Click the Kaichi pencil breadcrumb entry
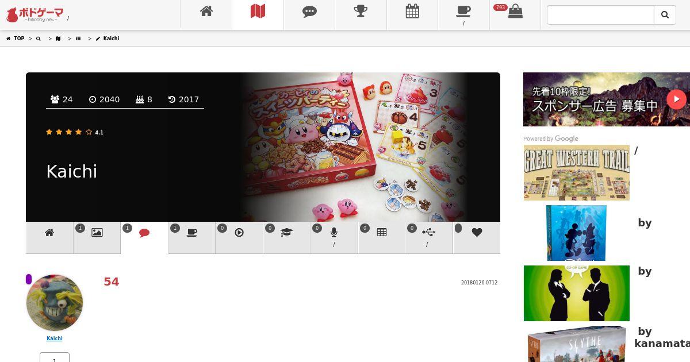690x362 pixels. [x=108, y=38]
